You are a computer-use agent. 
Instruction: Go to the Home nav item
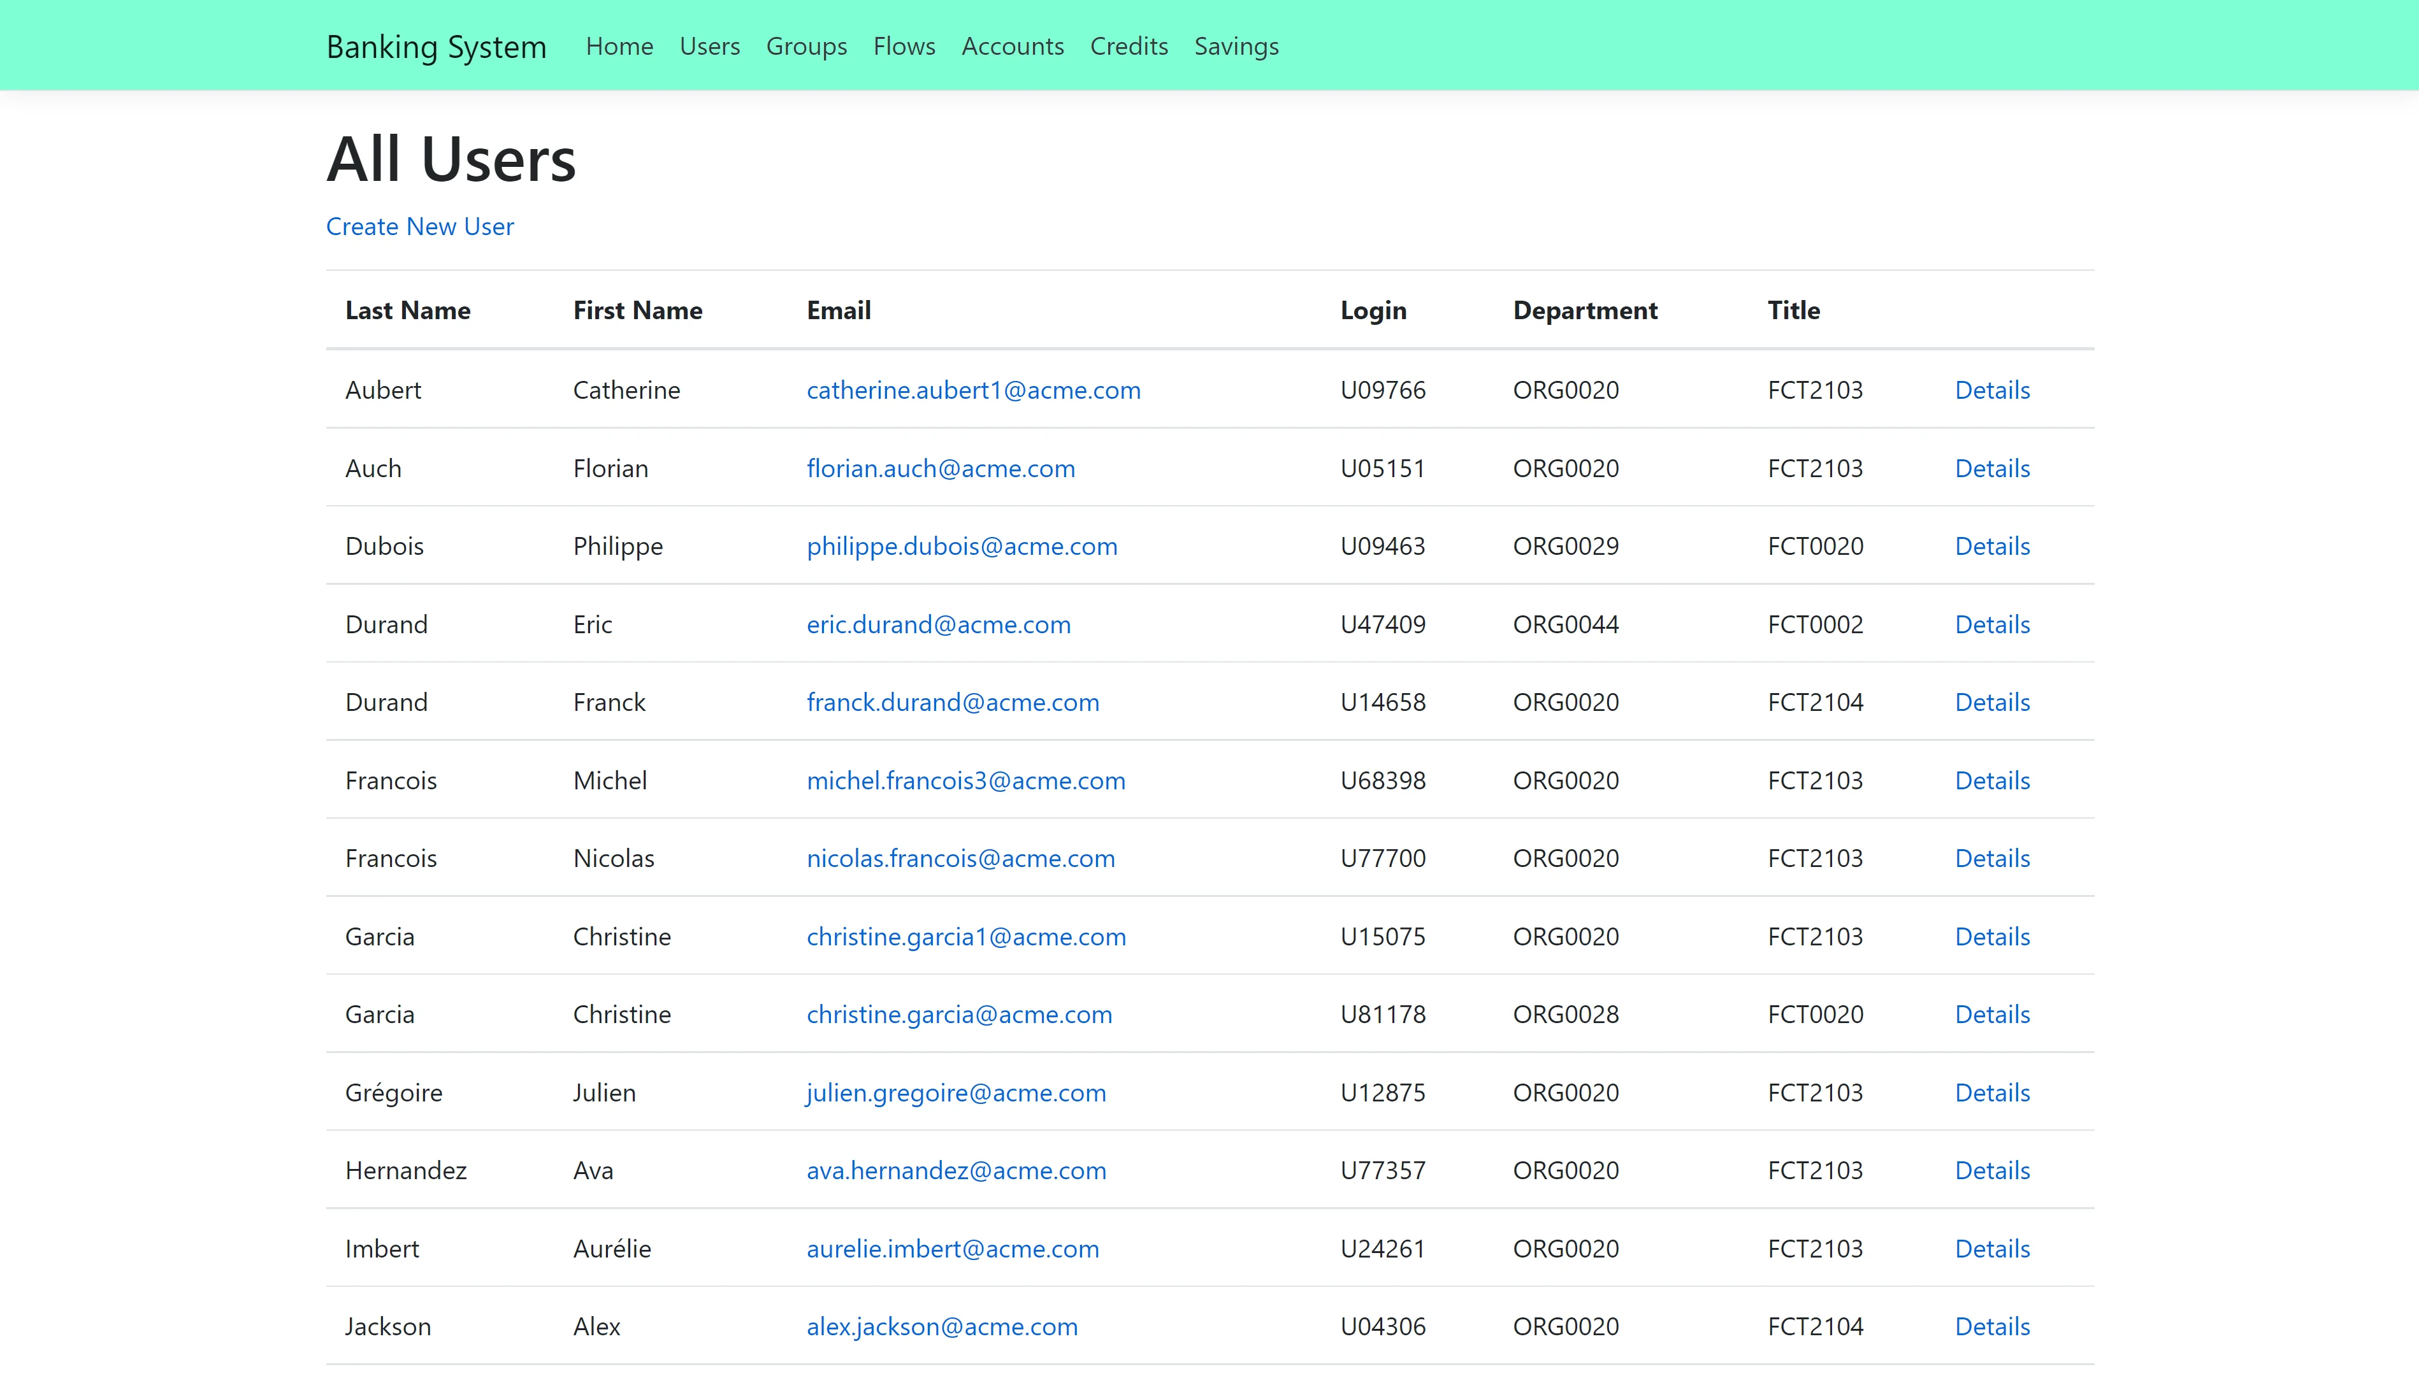619,47
